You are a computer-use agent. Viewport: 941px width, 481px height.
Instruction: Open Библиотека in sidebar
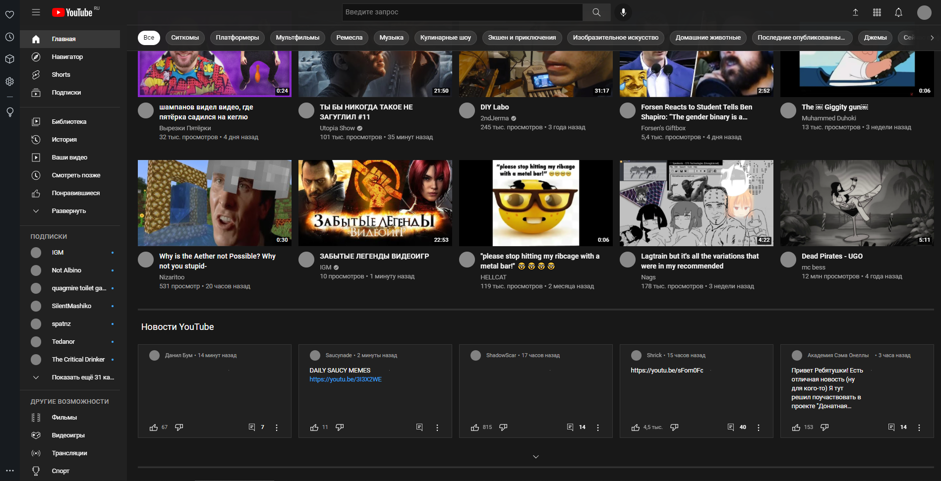click(x=70, y=122)
